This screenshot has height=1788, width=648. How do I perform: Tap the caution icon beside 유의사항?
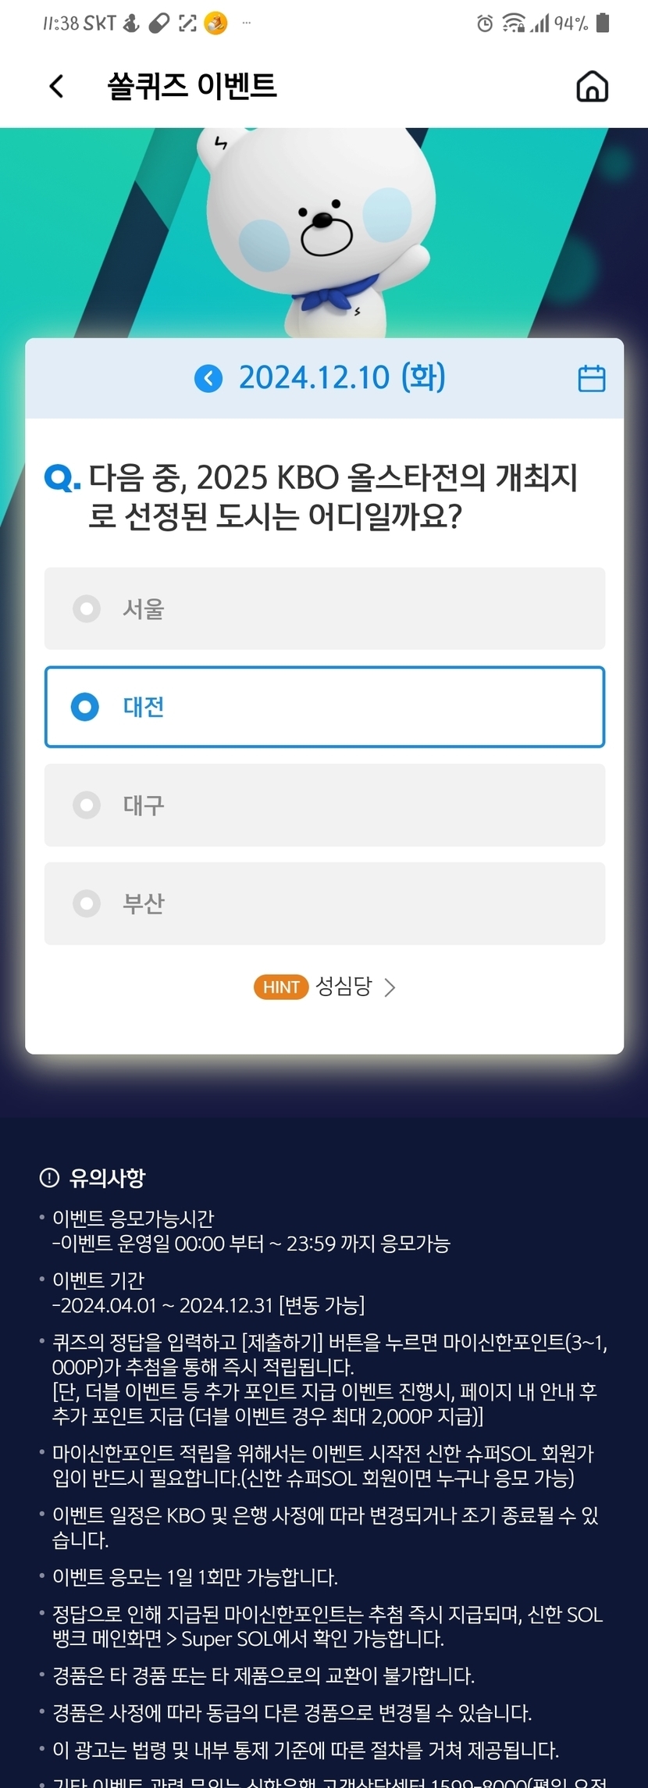[49, 1177]
